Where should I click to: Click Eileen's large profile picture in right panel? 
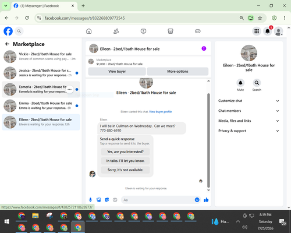[x=249, y=53]
